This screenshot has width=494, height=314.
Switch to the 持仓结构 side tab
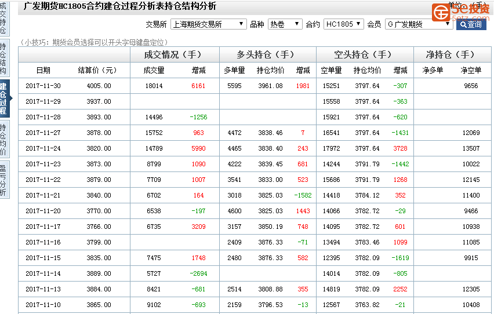point(3,59)
